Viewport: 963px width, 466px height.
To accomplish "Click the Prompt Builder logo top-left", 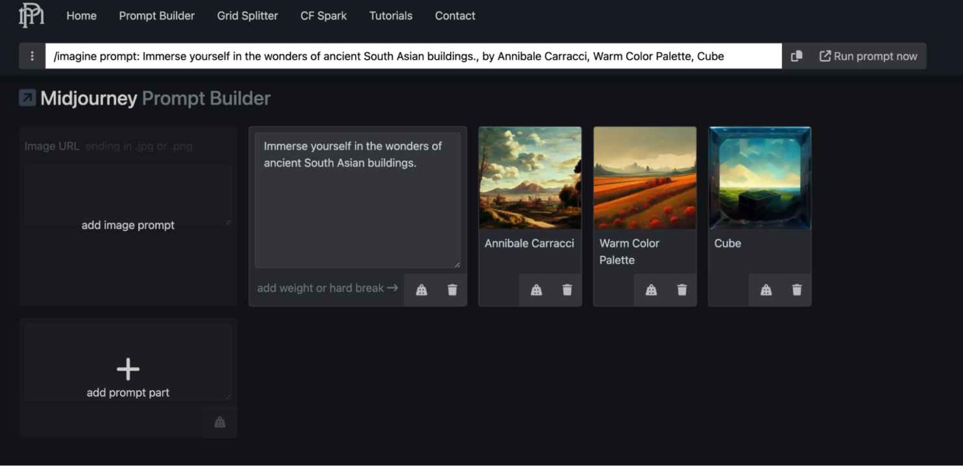I will tap(30, 16).
